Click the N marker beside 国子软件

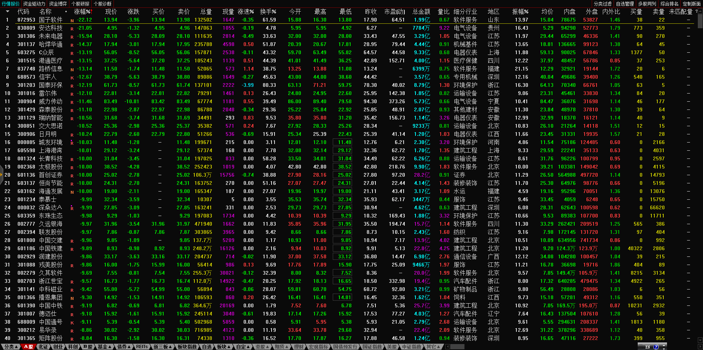[x=72, y=21]
